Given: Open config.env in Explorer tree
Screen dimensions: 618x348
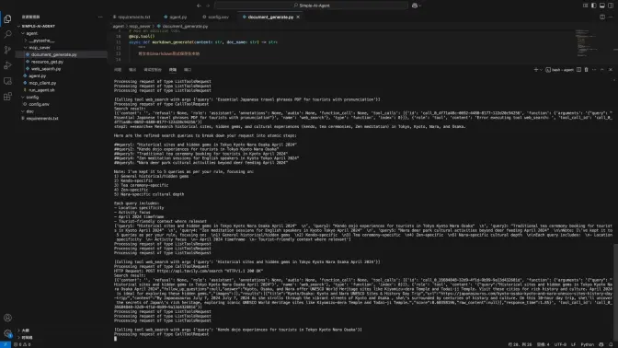Looking at the screenshot, I should click(x=39, y=104).
